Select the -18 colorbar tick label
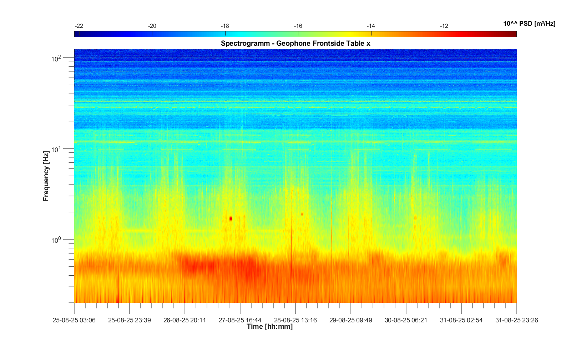This screenshot has width=571, height=337. (225, 26)
